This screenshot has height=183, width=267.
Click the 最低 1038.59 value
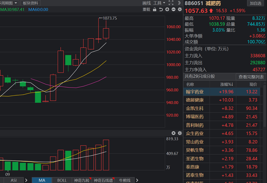217,24
